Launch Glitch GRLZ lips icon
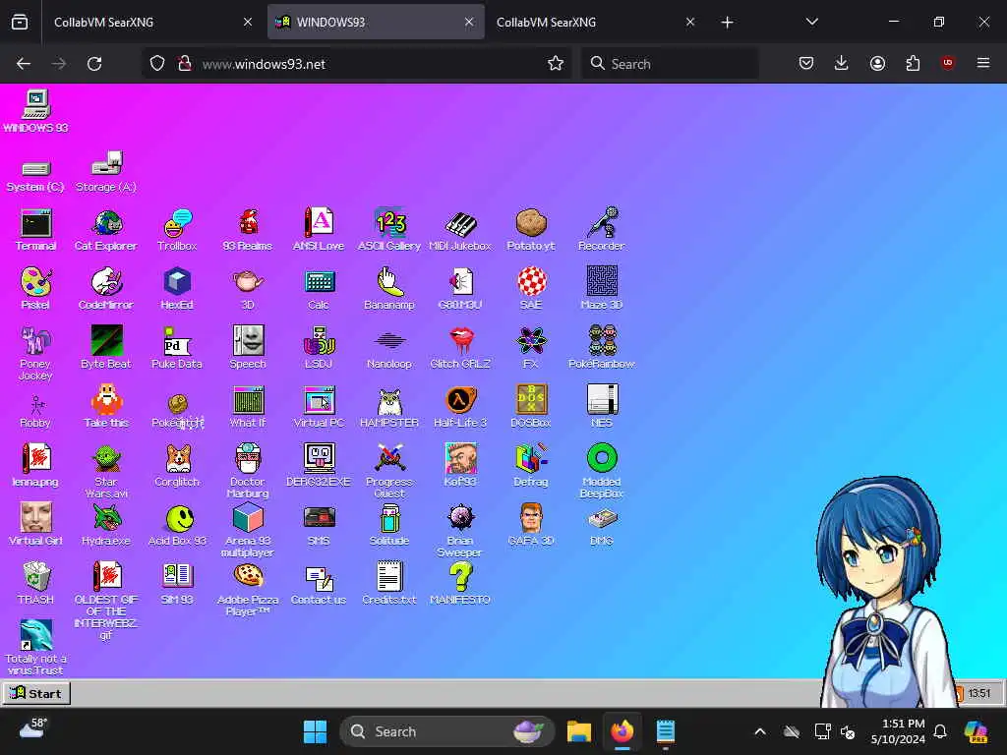The image size is (1007, 755). pyautogui.click(x=460, y=347)
